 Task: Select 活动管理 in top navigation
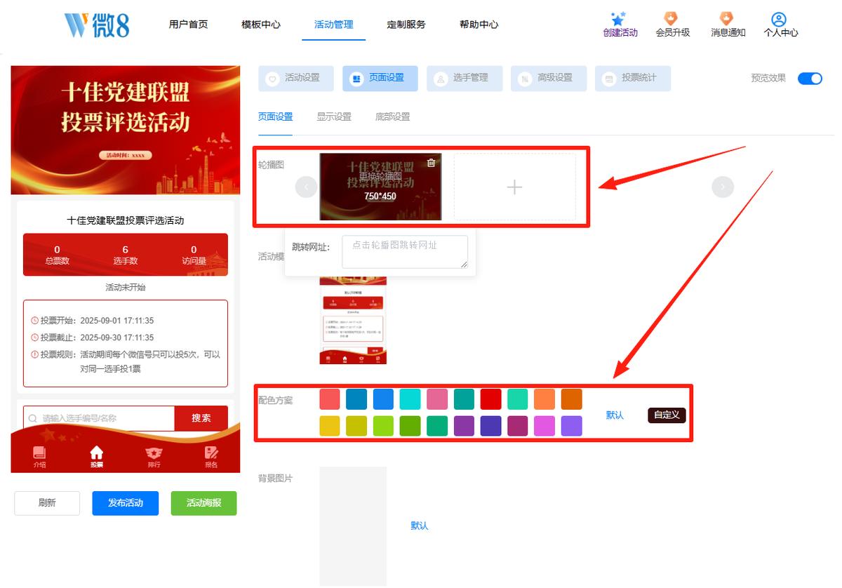point(334,25)
